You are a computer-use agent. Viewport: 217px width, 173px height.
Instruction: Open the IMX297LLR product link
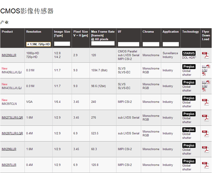coord(9,165)
